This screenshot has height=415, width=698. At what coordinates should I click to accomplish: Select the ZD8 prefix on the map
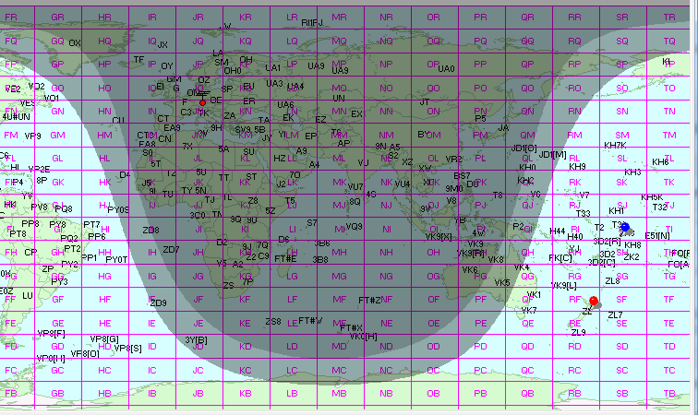tap(150, 230)
